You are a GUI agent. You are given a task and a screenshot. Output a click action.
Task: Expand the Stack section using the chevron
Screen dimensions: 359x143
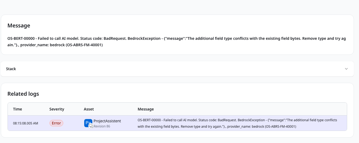(346, 69)
